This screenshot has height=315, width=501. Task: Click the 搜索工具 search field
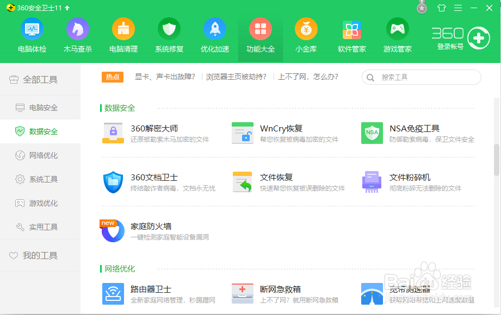422,77
